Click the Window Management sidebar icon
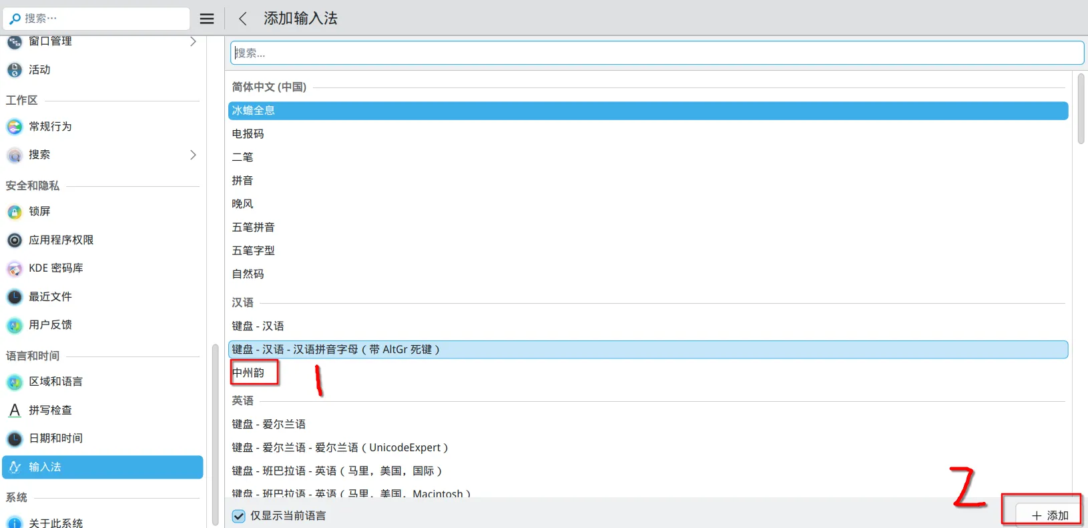This screenshot has width=1088, height=528. pos(15,42)
